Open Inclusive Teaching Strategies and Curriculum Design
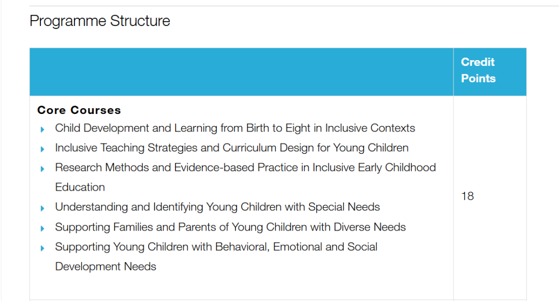559x301 pixels. (x=231, y=148)
